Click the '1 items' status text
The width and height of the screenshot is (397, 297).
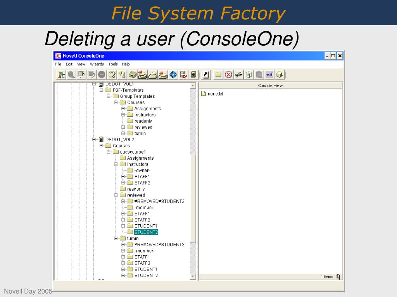[x=327, y=277]
